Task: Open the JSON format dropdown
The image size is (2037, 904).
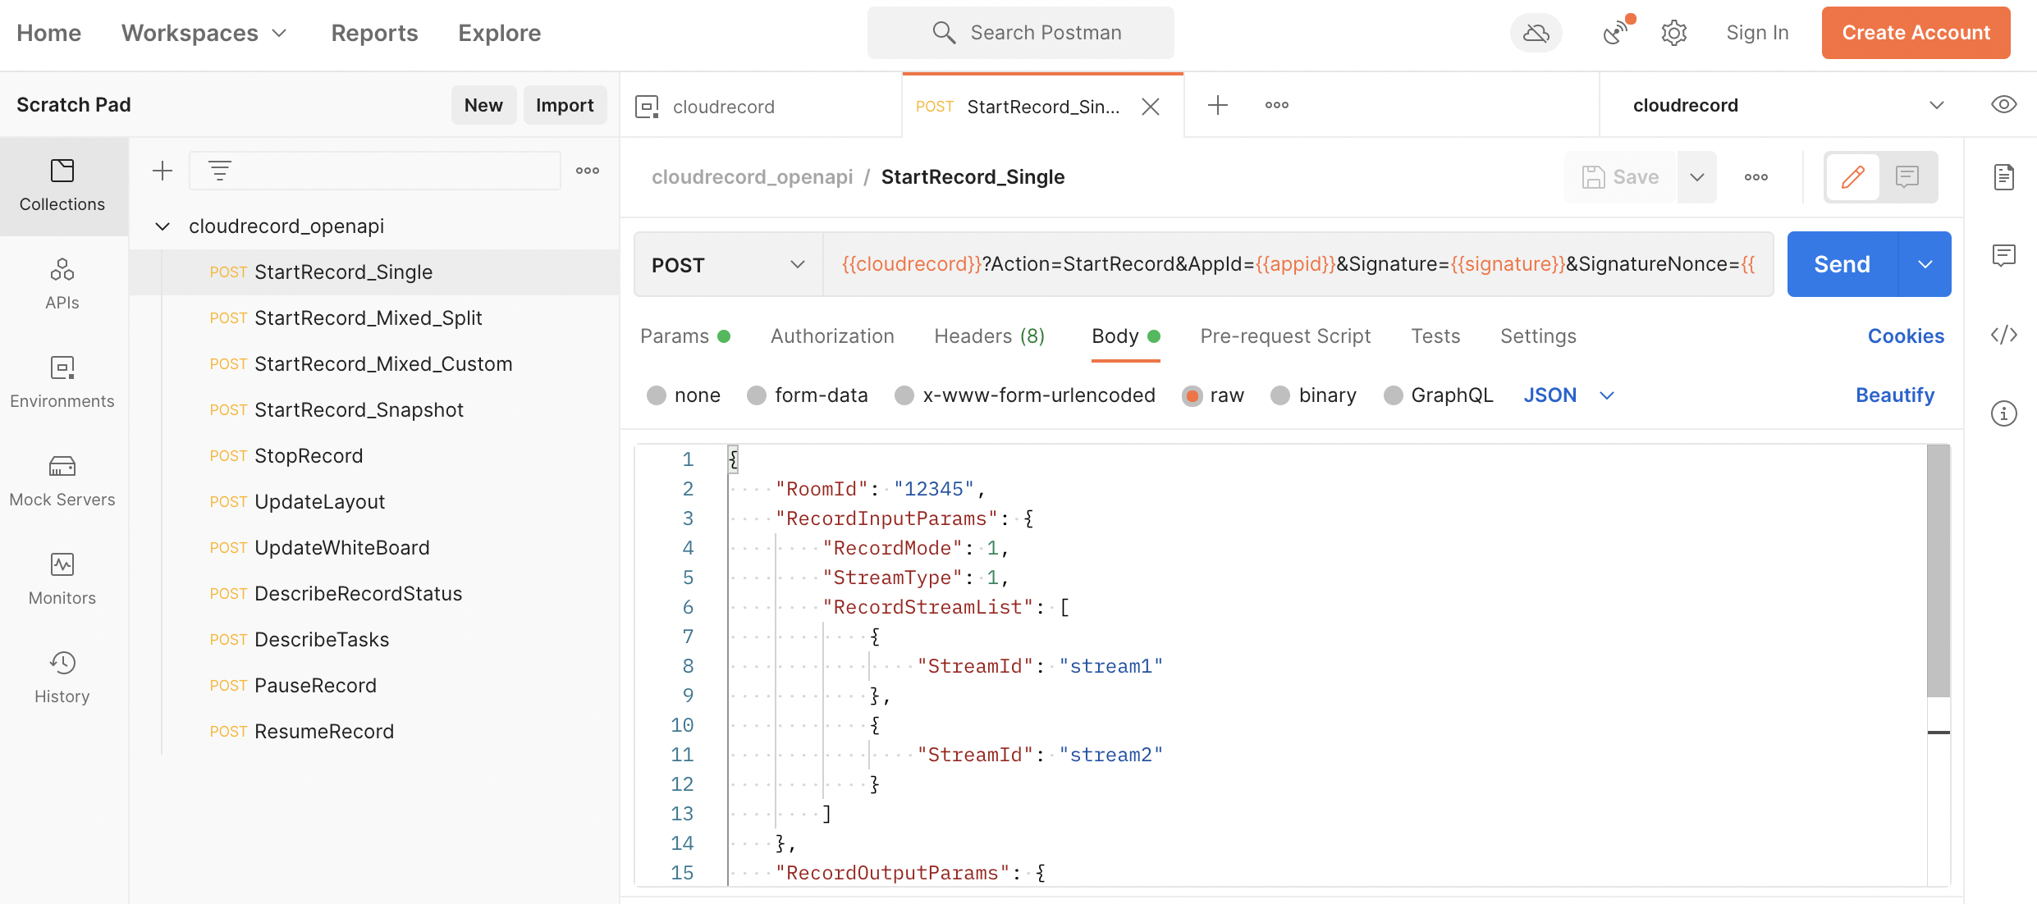Action: [1569, 395]
